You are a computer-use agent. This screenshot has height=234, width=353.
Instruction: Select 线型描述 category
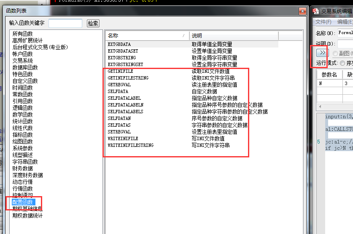click(x=22, y=155)
